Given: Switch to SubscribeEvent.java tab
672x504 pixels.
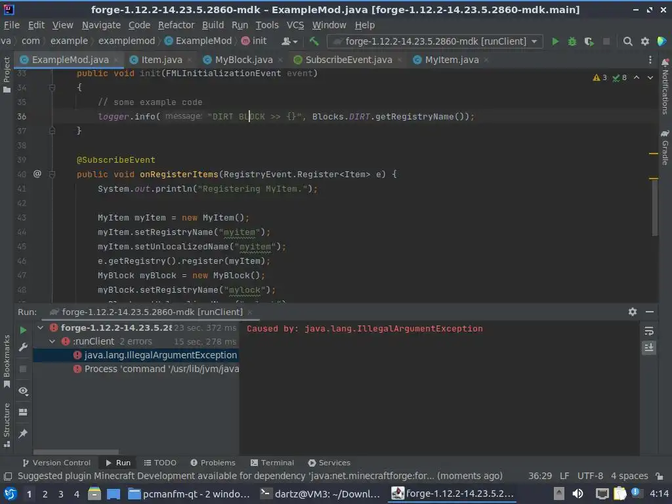Looking at the screenshot, I should pyautogui.click(x=348, y=60).
